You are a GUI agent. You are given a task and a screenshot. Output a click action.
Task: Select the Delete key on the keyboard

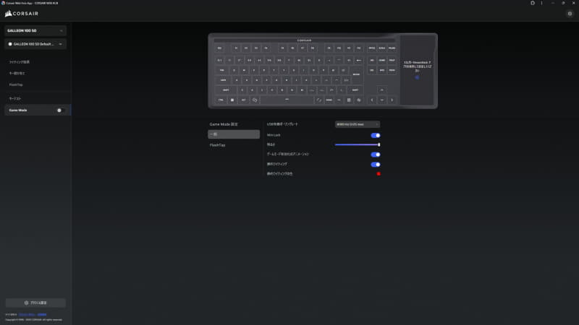(372, 70)
